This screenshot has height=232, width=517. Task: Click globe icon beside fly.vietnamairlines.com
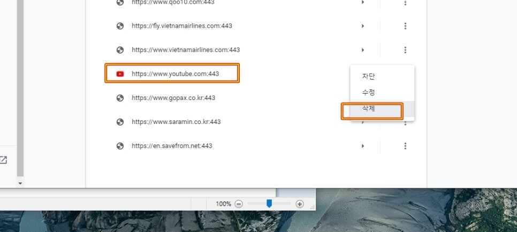(x=120, y=26)
